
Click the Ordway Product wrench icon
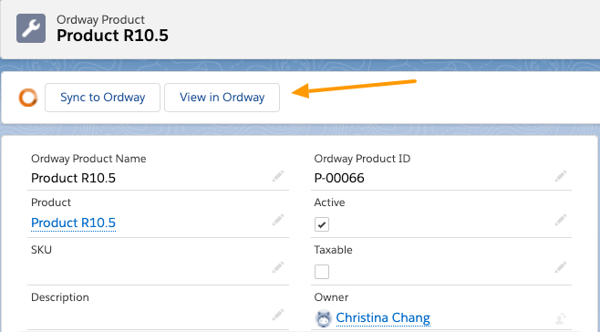(x=31, y=28)
